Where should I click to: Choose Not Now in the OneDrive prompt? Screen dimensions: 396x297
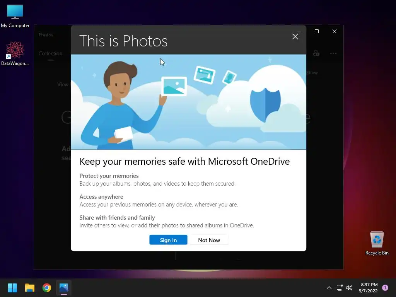[209, 240]
